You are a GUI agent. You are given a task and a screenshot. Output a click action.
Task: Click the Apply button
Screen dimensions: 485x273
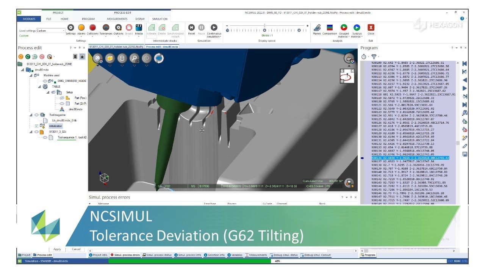click(x=57, y=249)
